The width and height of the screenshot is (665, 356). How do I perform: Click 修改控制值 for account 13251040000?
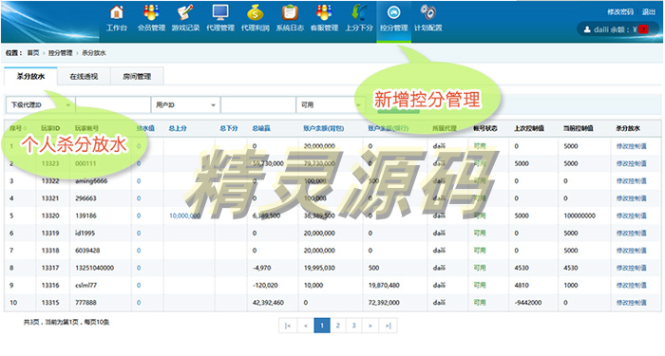coord(631,268)
